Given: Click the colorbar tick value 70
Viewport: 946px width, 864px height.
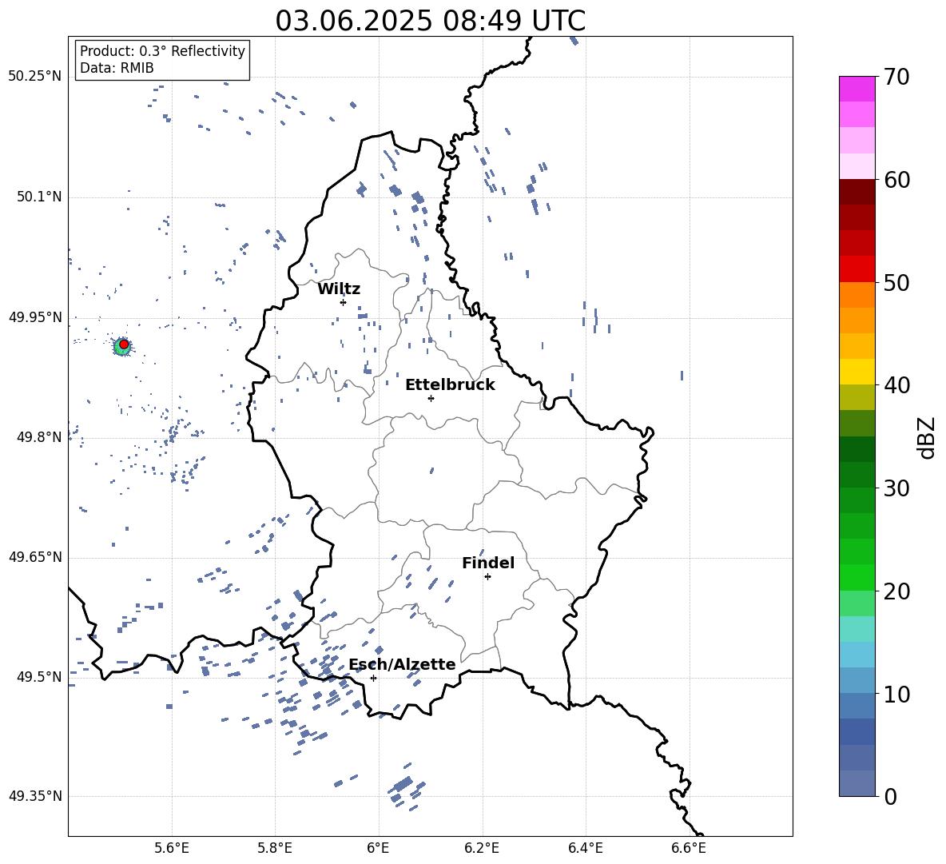Looking at the screenshot, I should [896, 78].
